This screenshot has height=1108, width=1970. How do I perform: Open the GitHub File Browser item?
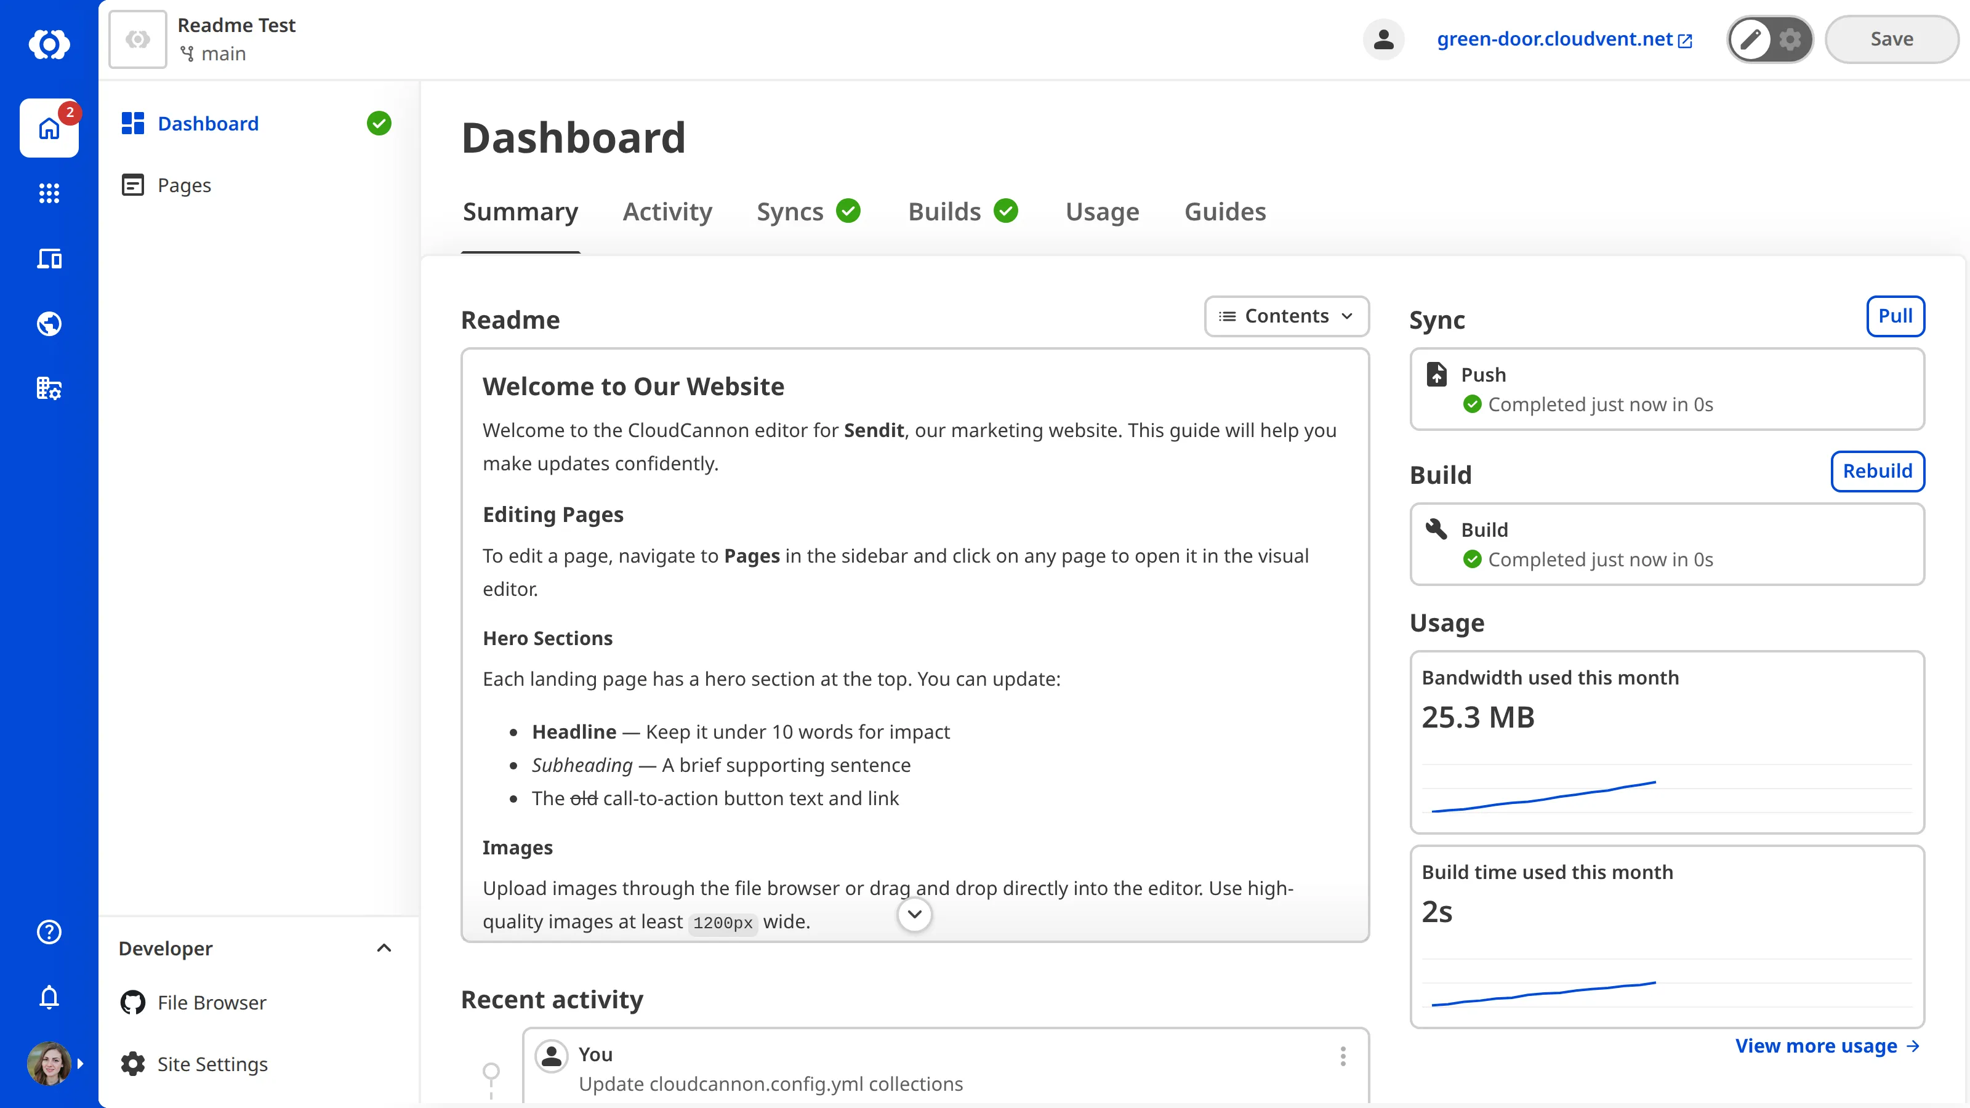tap(259, 1002)
